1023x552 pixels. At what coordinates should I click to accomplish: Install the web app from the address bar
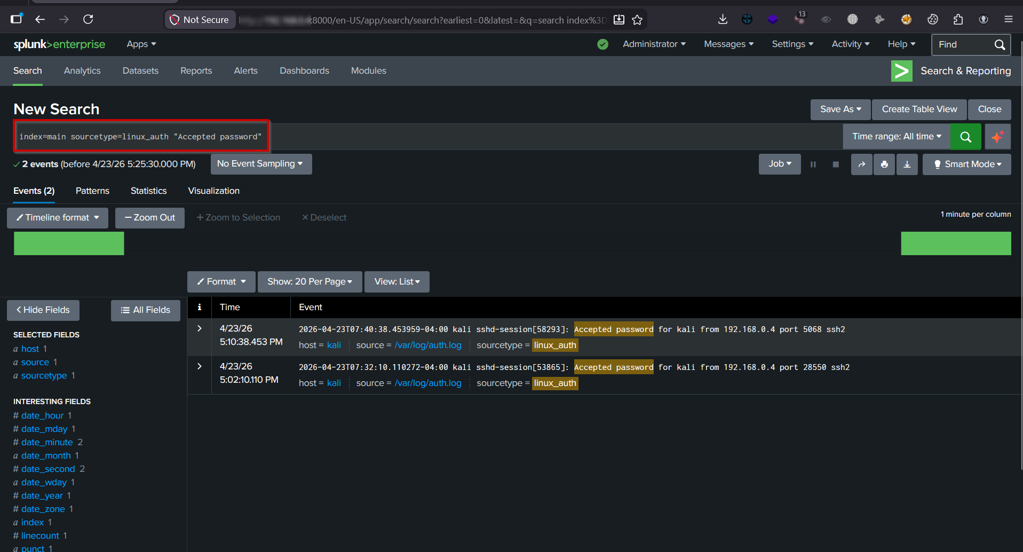click(x=619, y=20)
